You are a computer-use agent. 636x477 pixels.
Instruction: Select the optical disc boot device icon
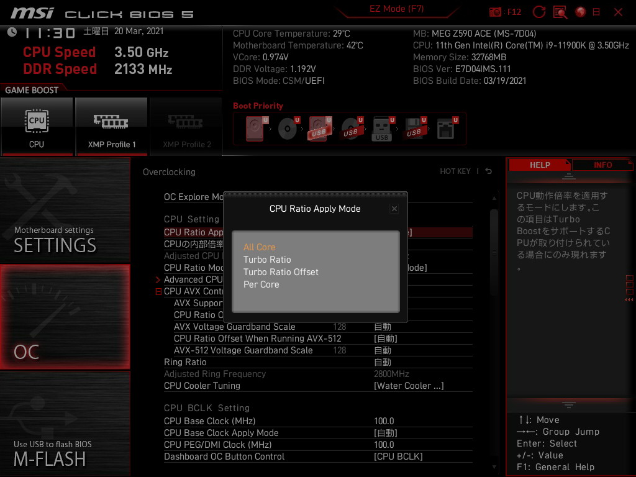coord(288,129)
